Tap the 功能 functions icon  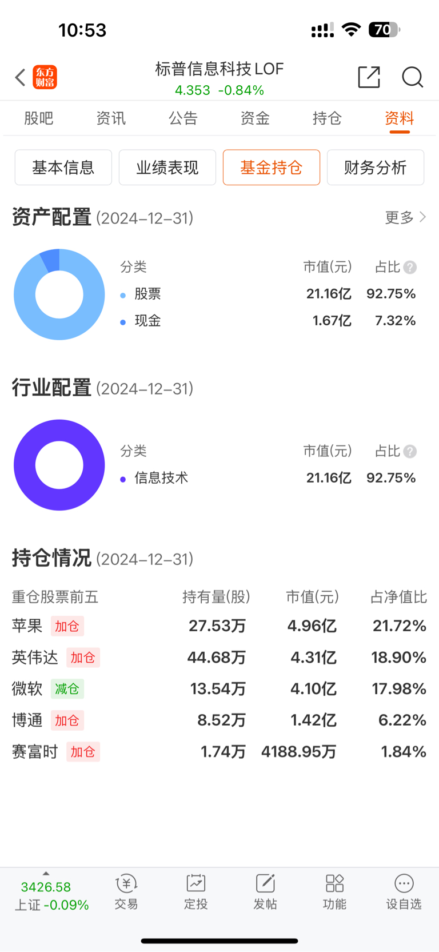(x=334, y=883)
